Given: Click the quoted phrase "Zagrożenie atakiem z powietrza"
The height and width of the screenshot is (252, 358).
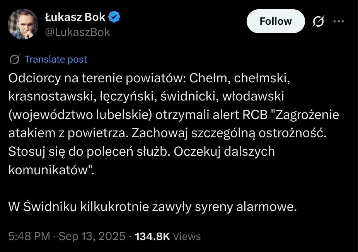Looking at the screenshot, I should [305, 115].
